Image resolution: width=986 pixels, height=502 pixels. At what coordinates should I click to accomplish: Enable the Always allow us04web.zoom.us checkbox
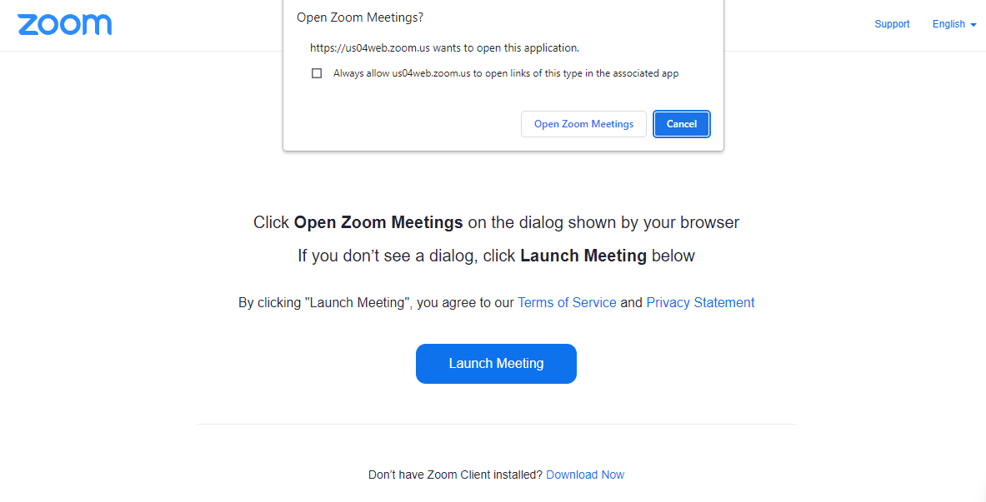pyautogui.click(x=317, y=73)
